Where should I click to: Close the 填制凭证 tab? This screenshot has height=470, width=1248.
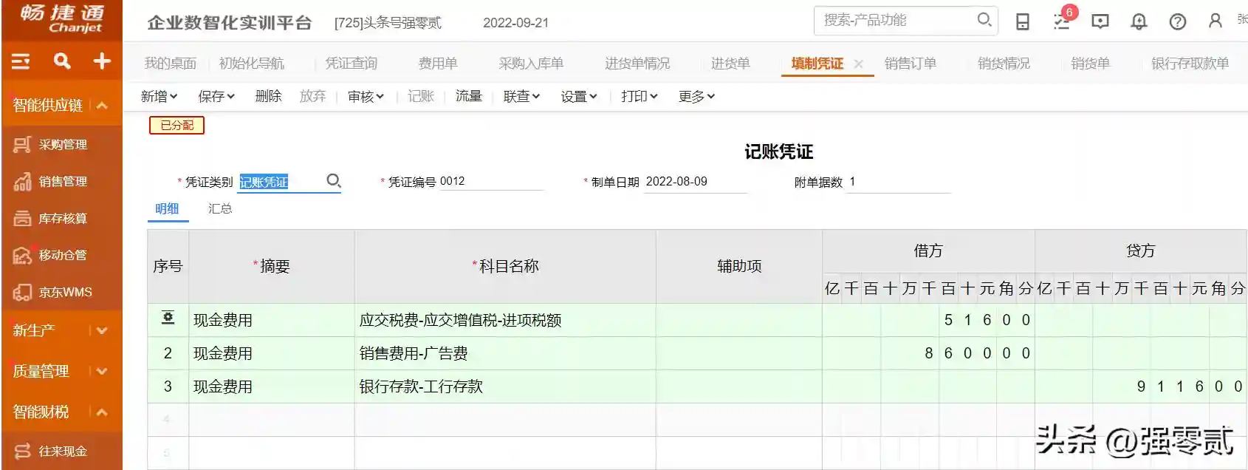pos(858,64)
